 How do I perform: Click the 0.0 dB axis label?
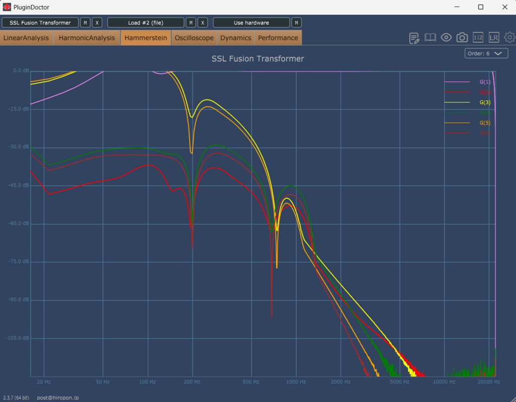(21, 70)
